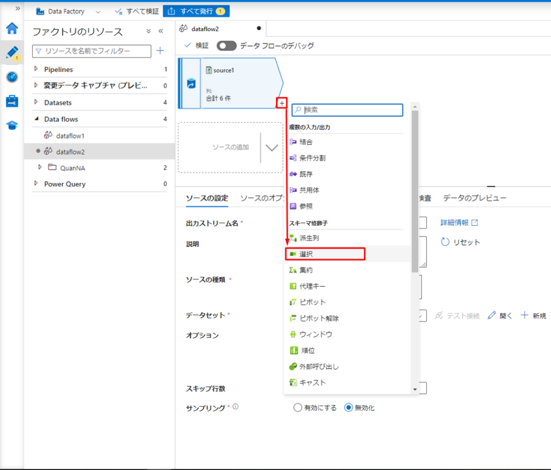This screenshot has width=551, height=470.
Task: Click the ソースの追加 placeholder box
Action: pos(230,147)
